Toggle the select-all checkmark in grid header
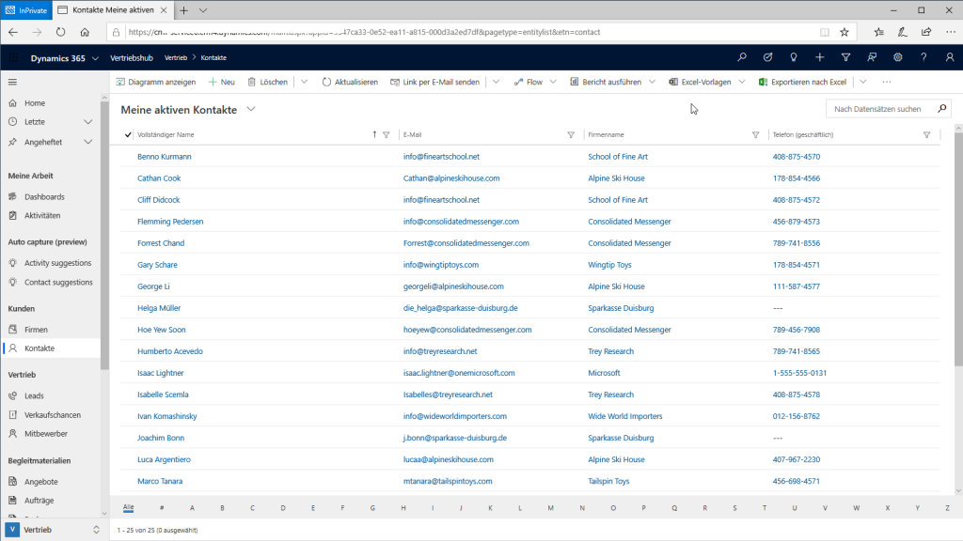 pos(129,135)
